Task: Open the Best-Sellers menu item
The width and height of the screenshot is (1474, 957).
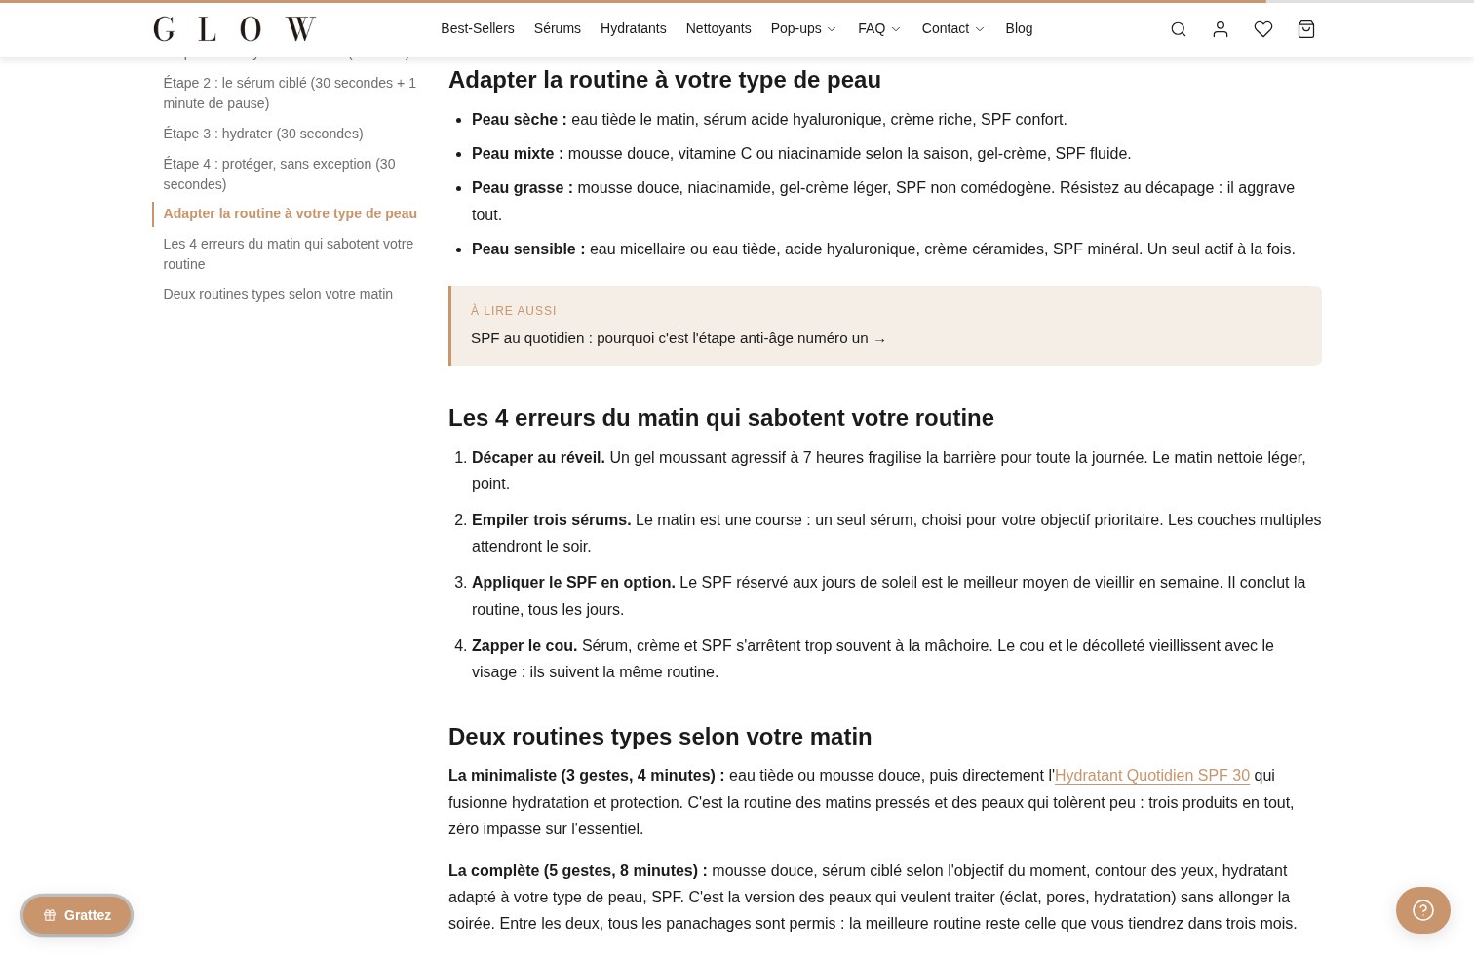Action: coord(478,28)
